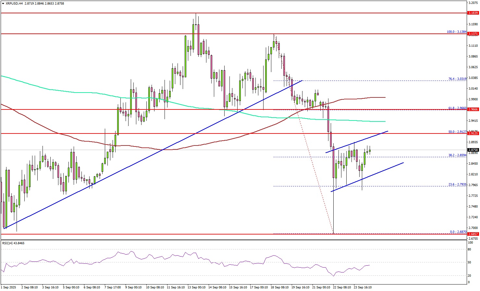Select the Fibonacci 0.0 - 2.6870 label
This screenshot has height=291, width=480.
pyautogui.click(x=458, y=232)
